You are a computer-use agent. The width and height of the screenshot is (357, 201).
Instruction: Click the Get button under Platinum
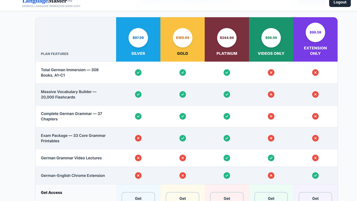click(x=227, y=197)
